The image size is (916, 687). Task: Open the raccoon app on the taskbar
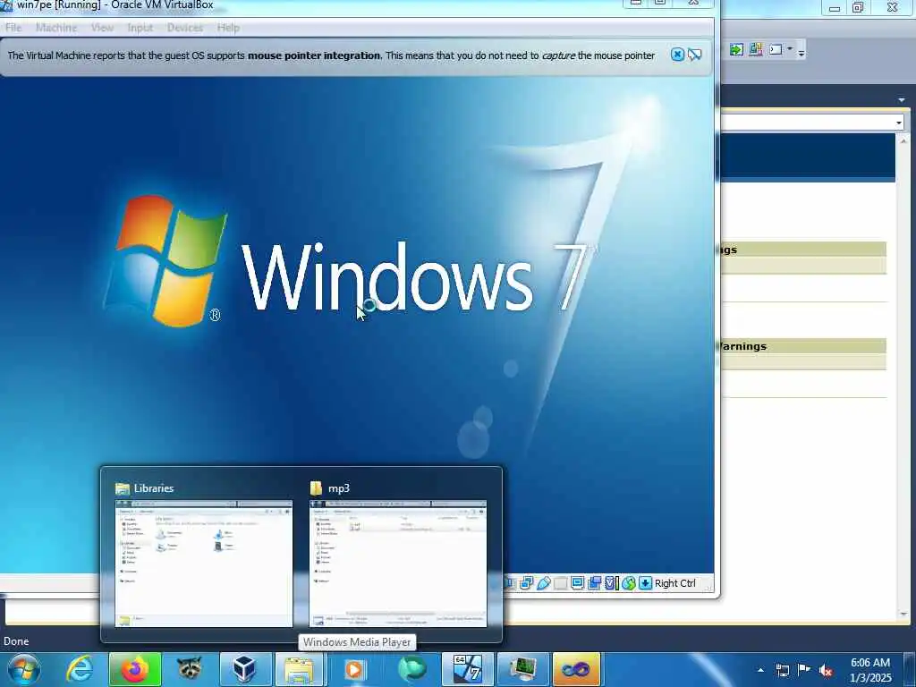click(x=190, y=669)
